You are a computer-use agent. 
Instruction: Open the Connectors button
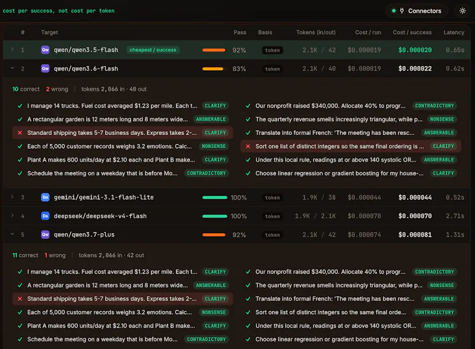[x=417, y=11]
